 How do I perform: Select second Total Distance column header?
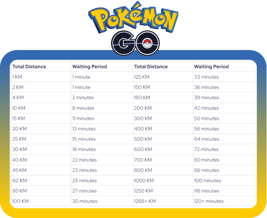coord(151,66)
